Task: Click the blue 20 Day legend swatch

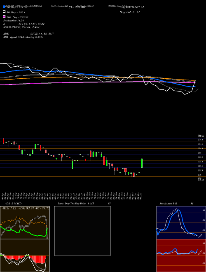Action: 4,7
